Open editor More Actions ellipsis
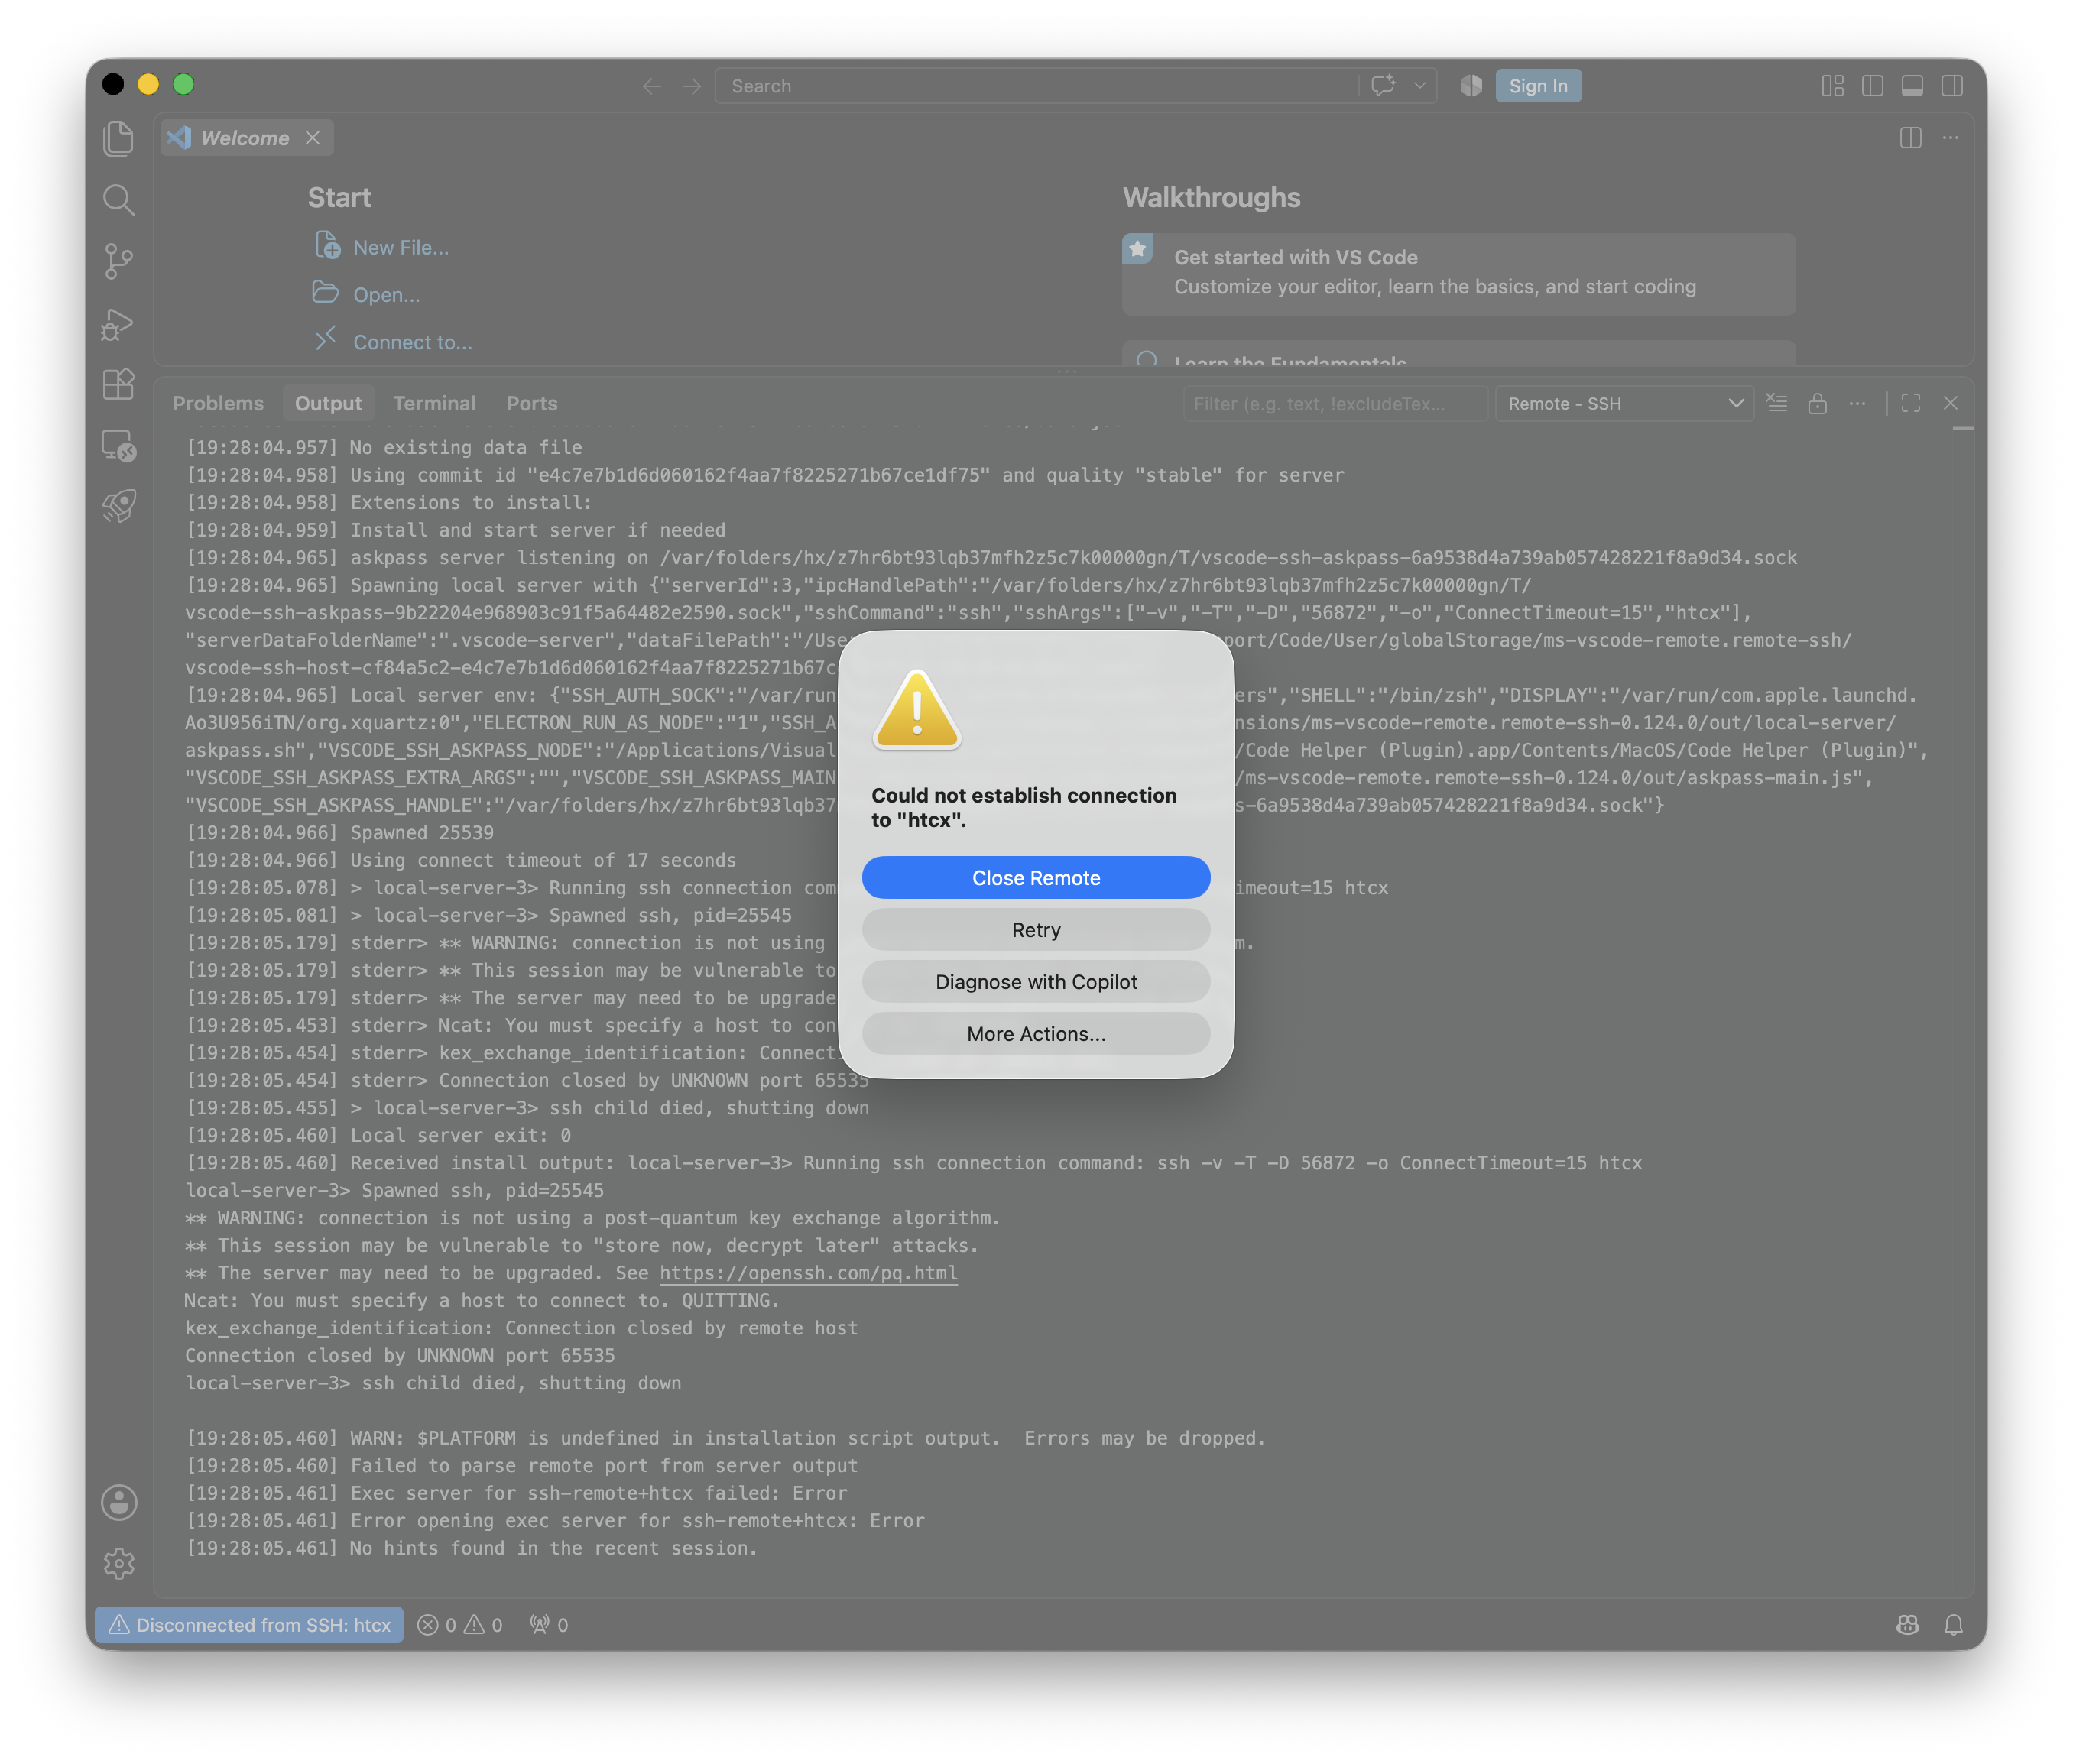The height and width of the screenshot is (1764, 2073). tap(1951, 138)
